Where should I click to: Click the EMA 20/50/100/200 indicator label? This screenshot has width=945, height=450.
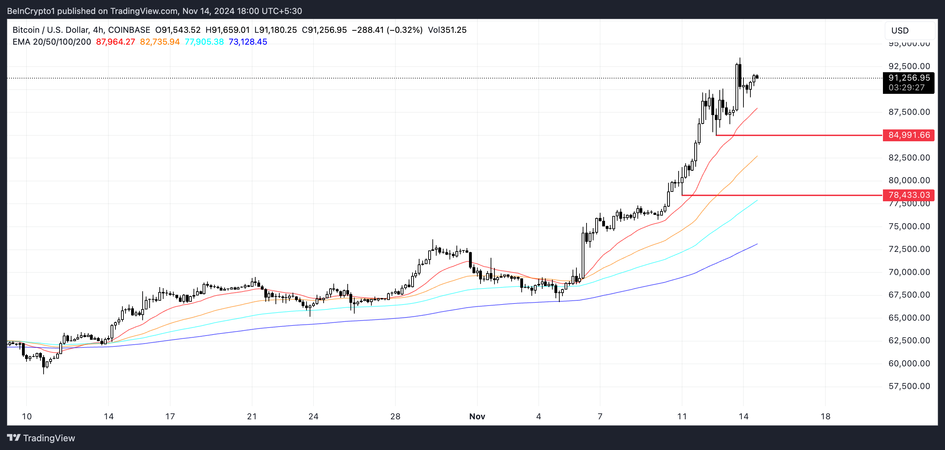click(x=52, y=42)
